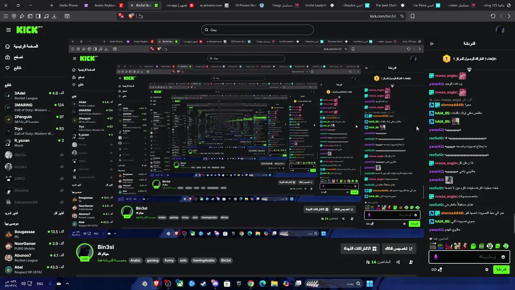Click the dots icon beside infinity
The width and height of the screenshot is (515, 290).
click(x=440, y=269)
